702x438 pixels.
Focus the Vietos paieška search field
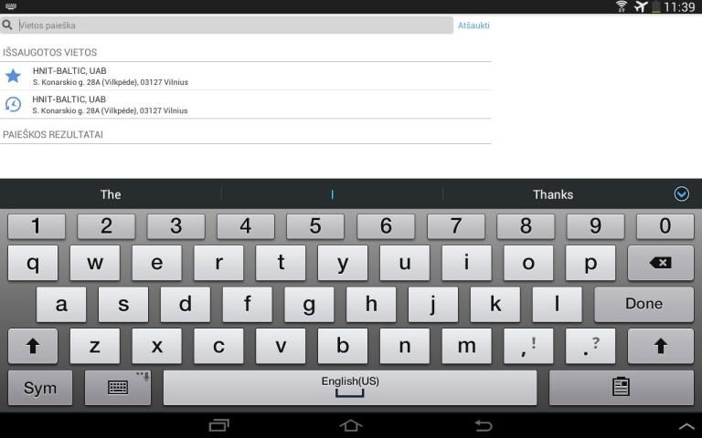tap(227, 25)
